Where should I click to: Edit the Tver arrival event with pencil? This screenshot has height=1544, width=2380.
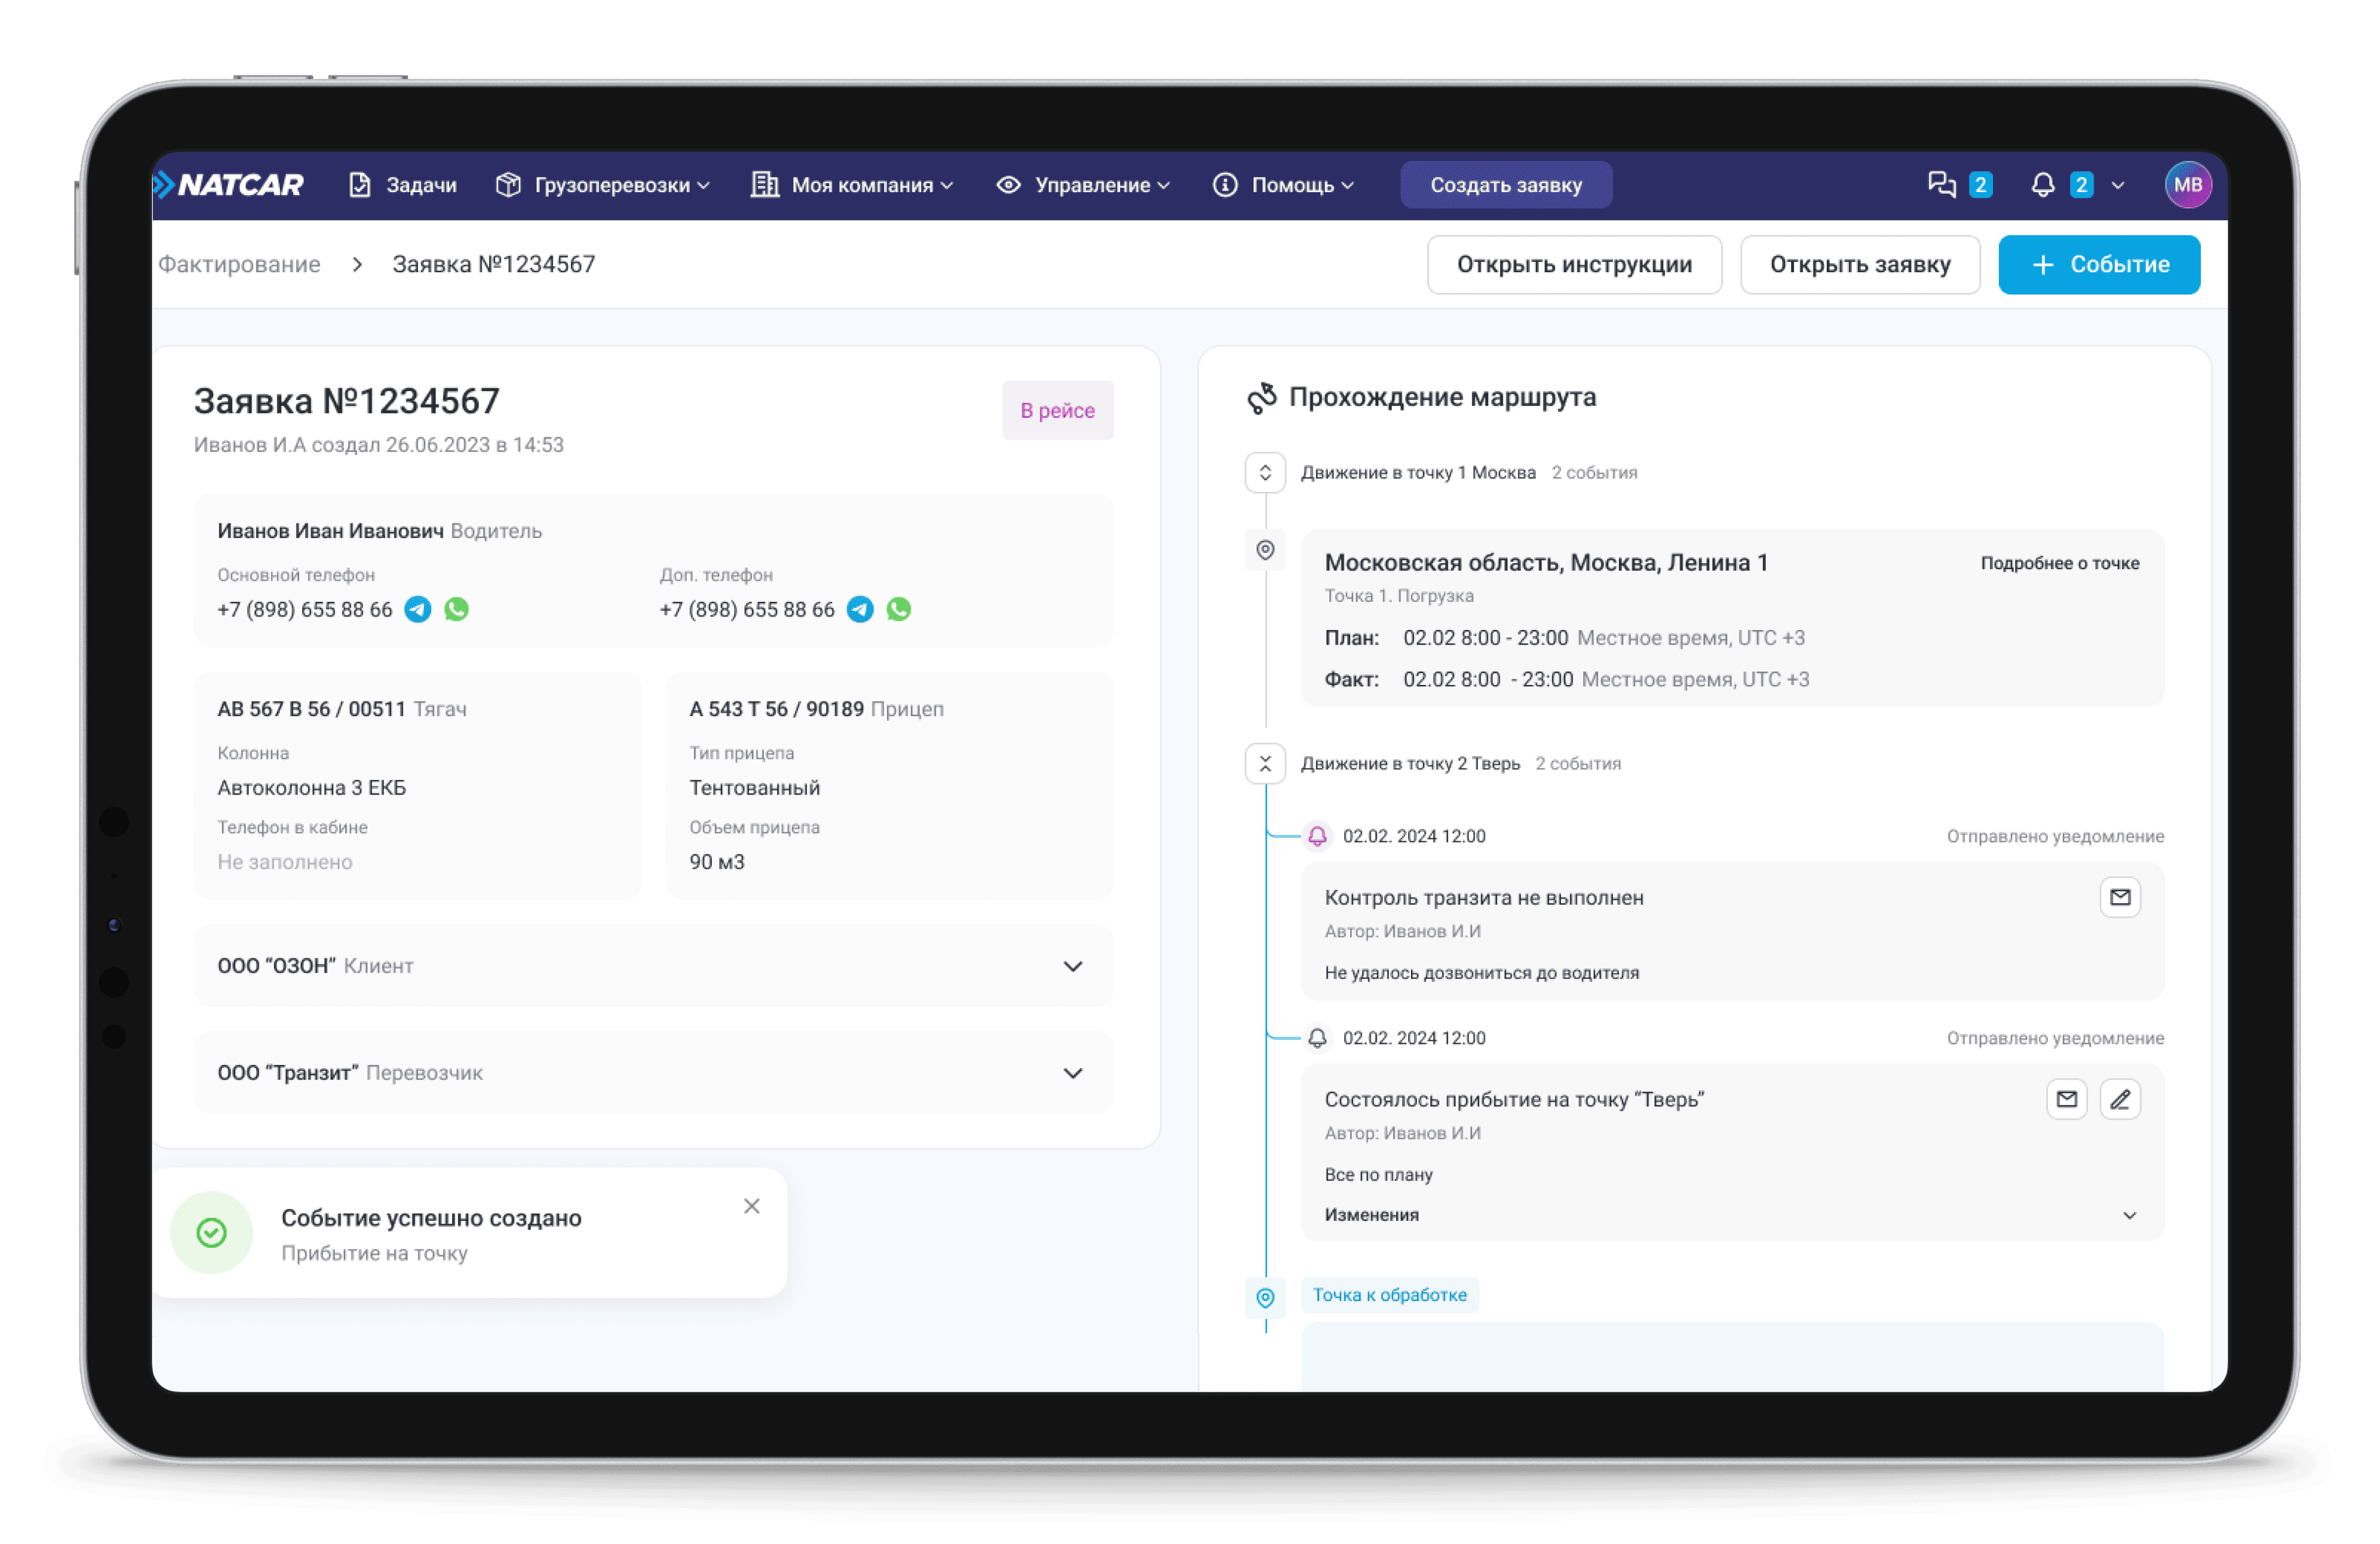(x=2119, y=1099)
